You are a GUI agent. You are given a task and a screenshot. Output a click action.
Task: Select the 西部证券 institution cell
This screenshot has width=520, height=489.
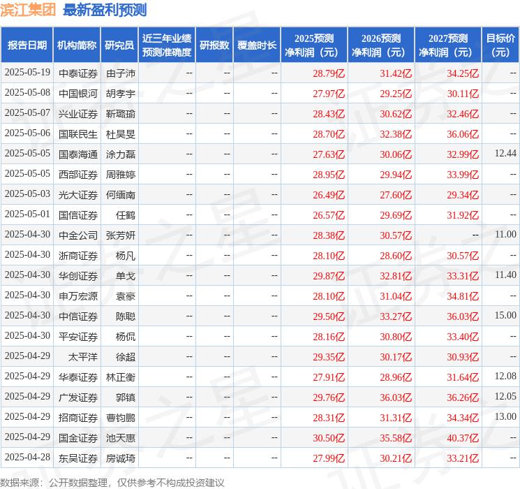point(78,175)
